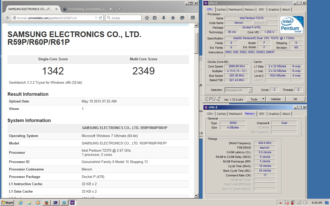Open the URL bar history dropdown arrow
Viewport: 330px width, 206px height.
(96, 18)
